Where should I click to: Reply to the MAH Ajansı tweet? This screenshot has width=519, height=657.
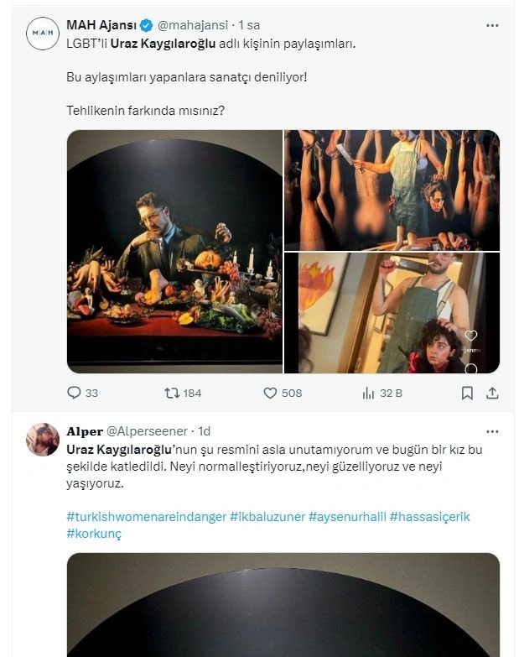(74, 393)
